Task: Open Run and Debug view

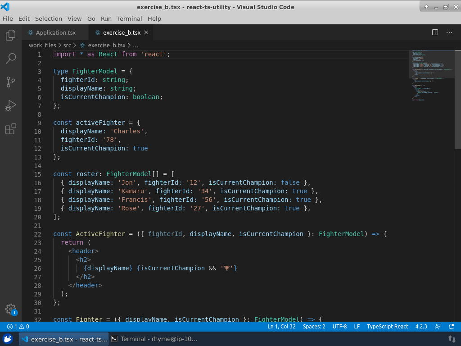Action: (11, 105)
